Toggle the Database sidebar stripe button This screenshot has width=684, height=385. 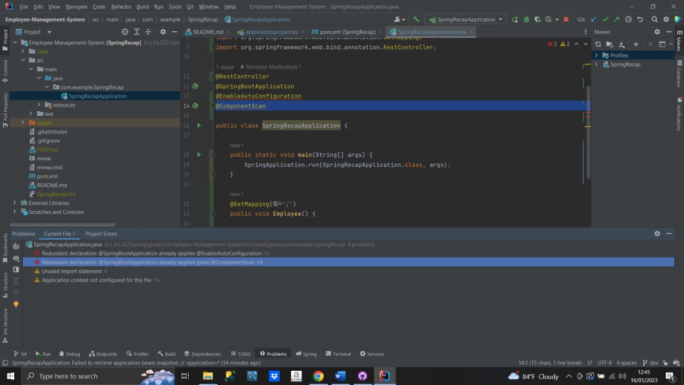(x=679, y=75)
